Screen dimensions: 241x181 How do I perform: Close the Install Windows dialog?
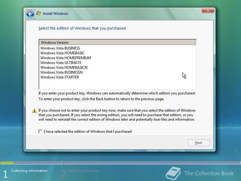pos(208,10)
